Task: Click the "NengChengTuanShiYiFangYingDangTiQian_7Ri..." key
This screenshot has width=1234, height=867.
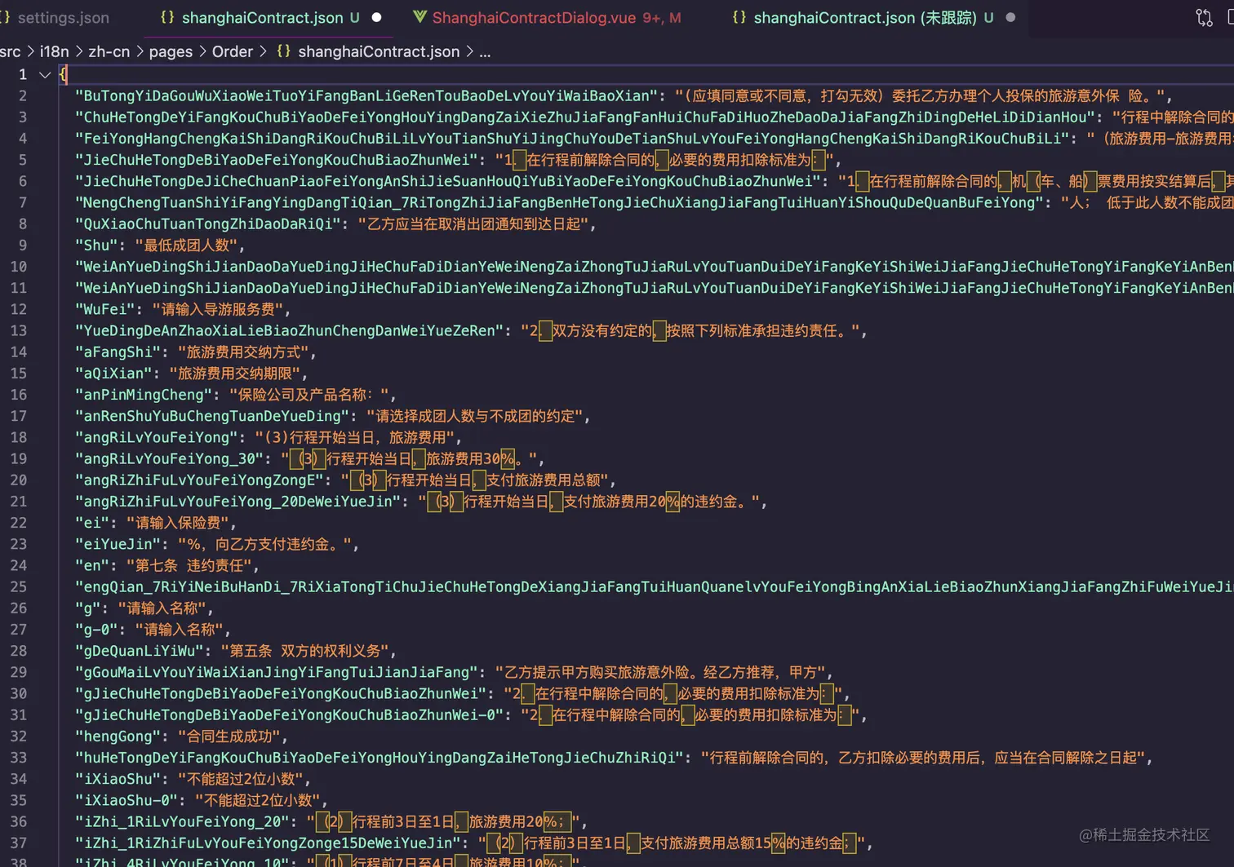Action: (560, 202)
